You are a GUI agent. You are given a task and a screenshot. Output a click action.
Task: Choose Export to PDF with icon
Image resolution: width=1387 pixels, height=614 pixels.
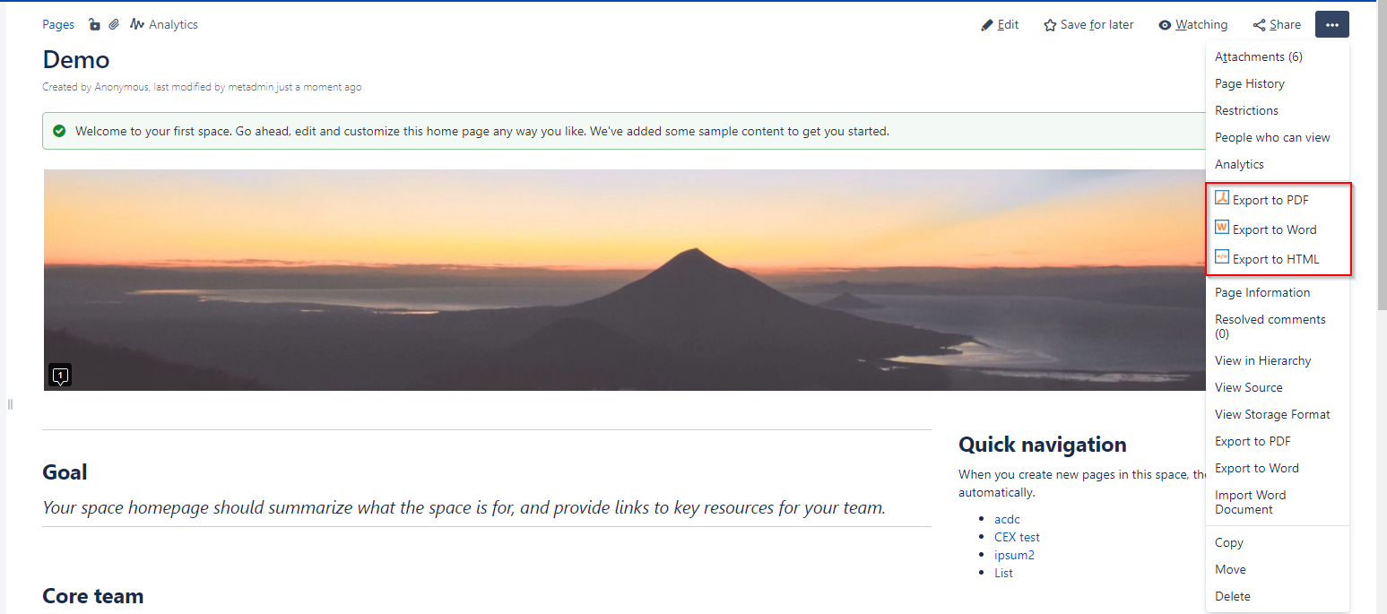1278,200
